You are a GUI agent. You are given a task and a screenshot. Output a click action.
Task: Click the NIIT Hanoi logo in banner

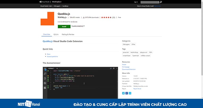coord(29,103)
